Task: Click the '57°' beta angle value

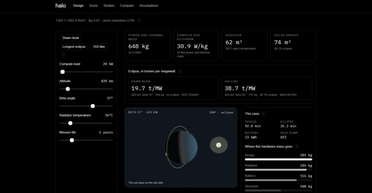Action: tap(110, 98)
